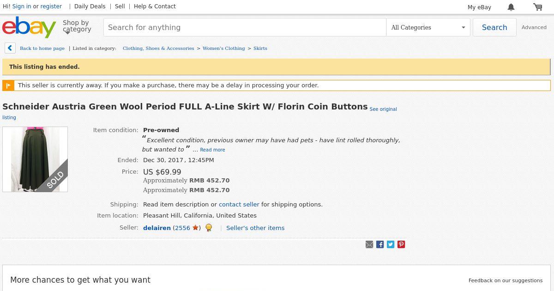Expand the Shop by category menu
Screen dimensions: 554x291
tap(77, 27)
